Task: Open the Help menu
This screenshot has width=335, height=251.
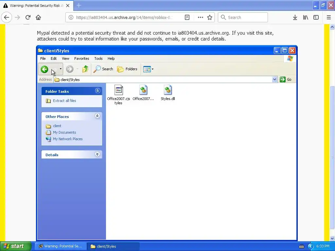Action: pyautogui.click(x=111, y=59)
